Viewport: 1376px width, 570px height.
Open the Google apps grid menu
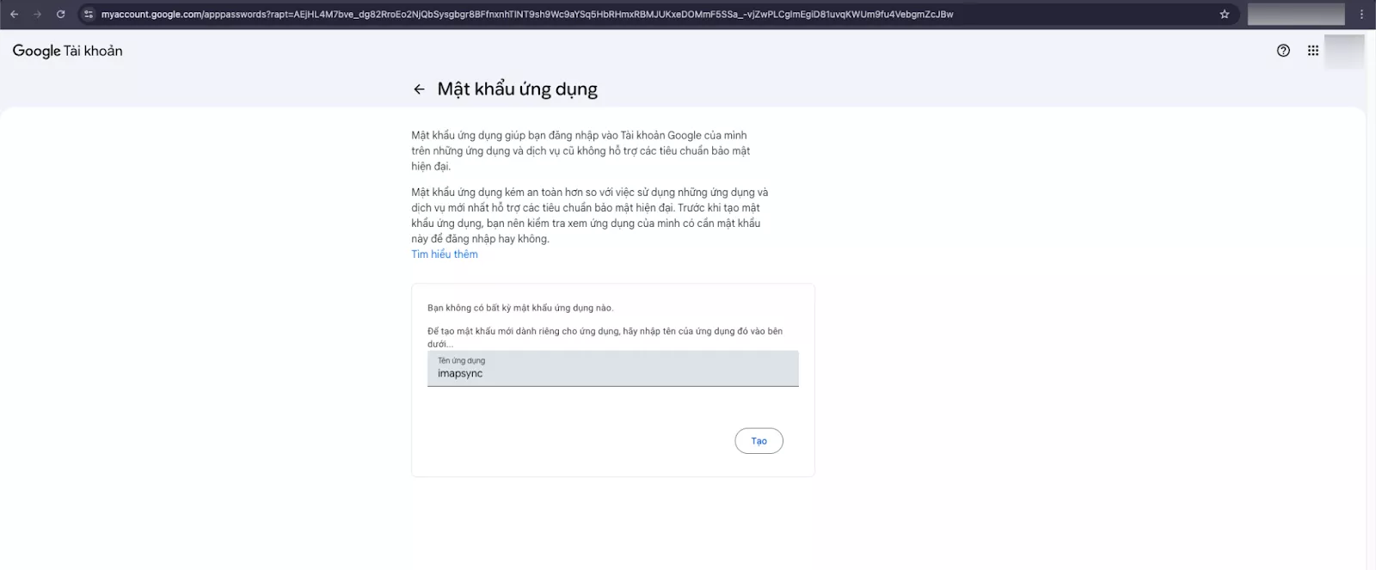1313,51
